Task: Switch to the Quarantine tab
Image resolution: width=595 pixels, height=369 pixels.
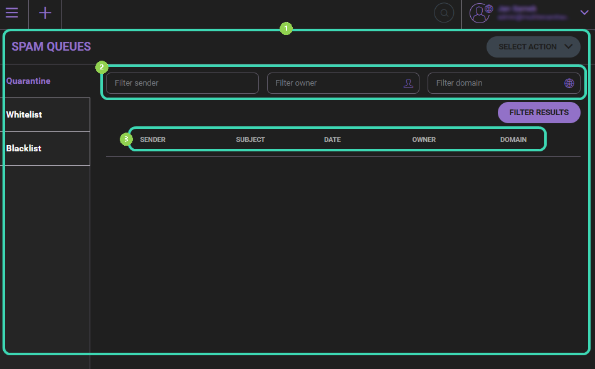Action: pyautogui.click(x=29, y=81)
